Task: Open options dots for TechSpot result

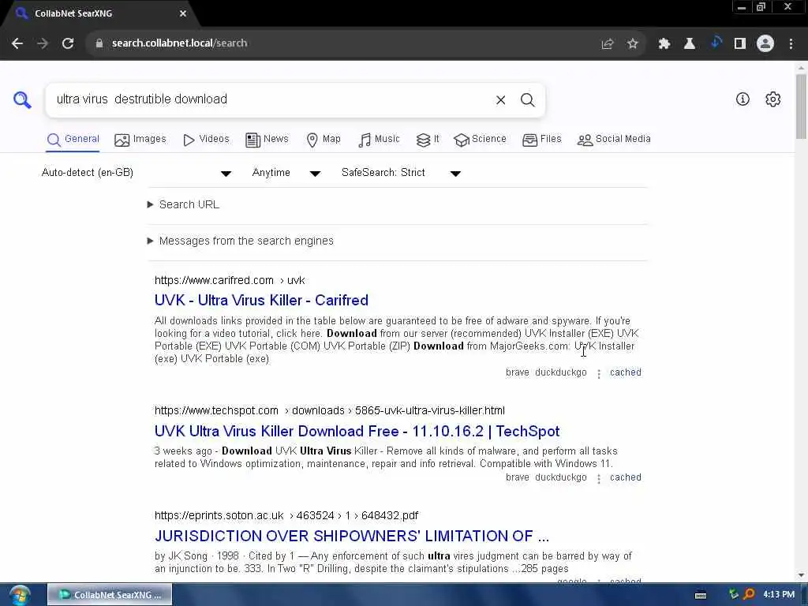Action: [x=598, y=479]
